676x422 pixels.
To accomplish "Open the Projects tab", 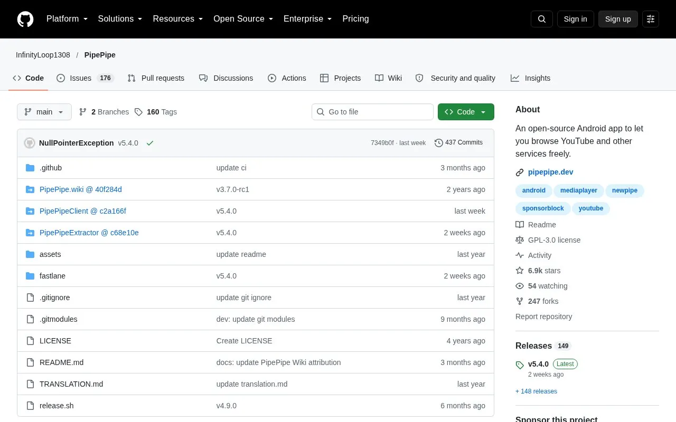I will [341, 78].
